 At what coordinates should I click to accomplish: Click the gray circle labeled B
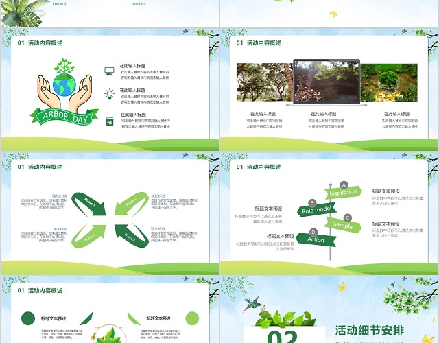[x=312, y=203]
